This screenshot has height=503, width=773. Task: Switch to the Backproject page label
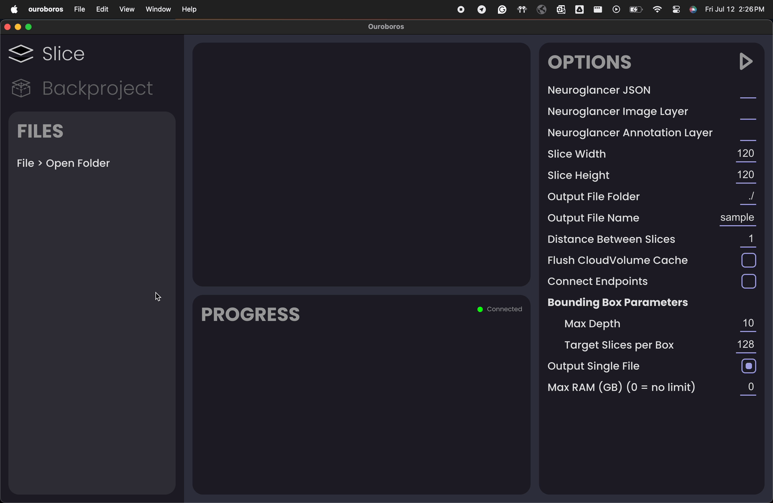click(98, 88)
